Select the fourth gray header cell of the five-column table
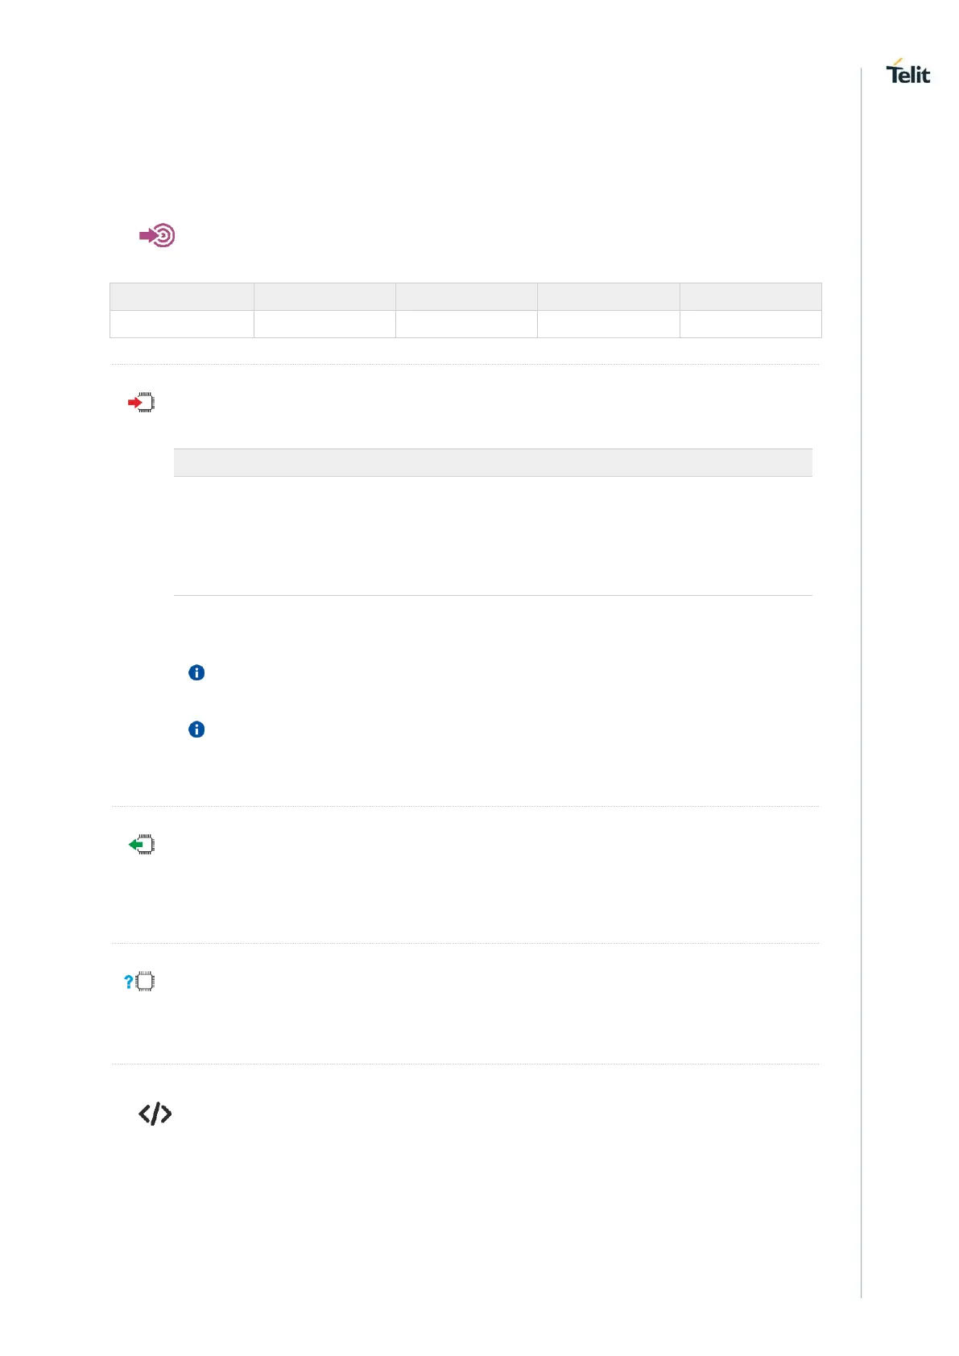The width and height of the screenshot is (959, 1356). pos(608,296)
